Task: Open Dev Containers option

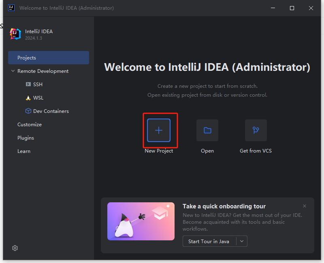Action: click(x=51, y=111)
